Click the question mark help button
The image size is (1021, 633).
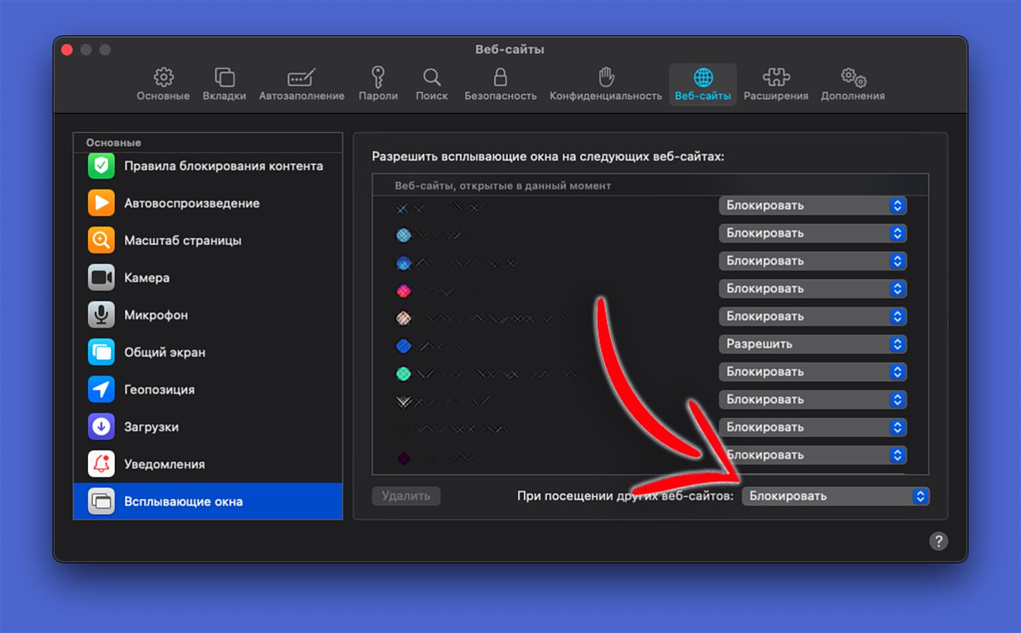(x=938, y=541)
